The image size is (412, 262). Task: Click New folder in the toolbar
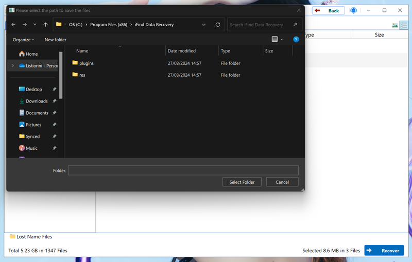tap(56, 40)
